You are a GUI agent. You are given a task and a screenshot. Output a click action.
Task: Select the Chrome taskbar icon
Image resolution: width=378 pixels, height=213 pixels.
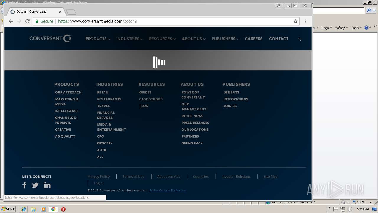pyautogui.click(x=53, y=209)
